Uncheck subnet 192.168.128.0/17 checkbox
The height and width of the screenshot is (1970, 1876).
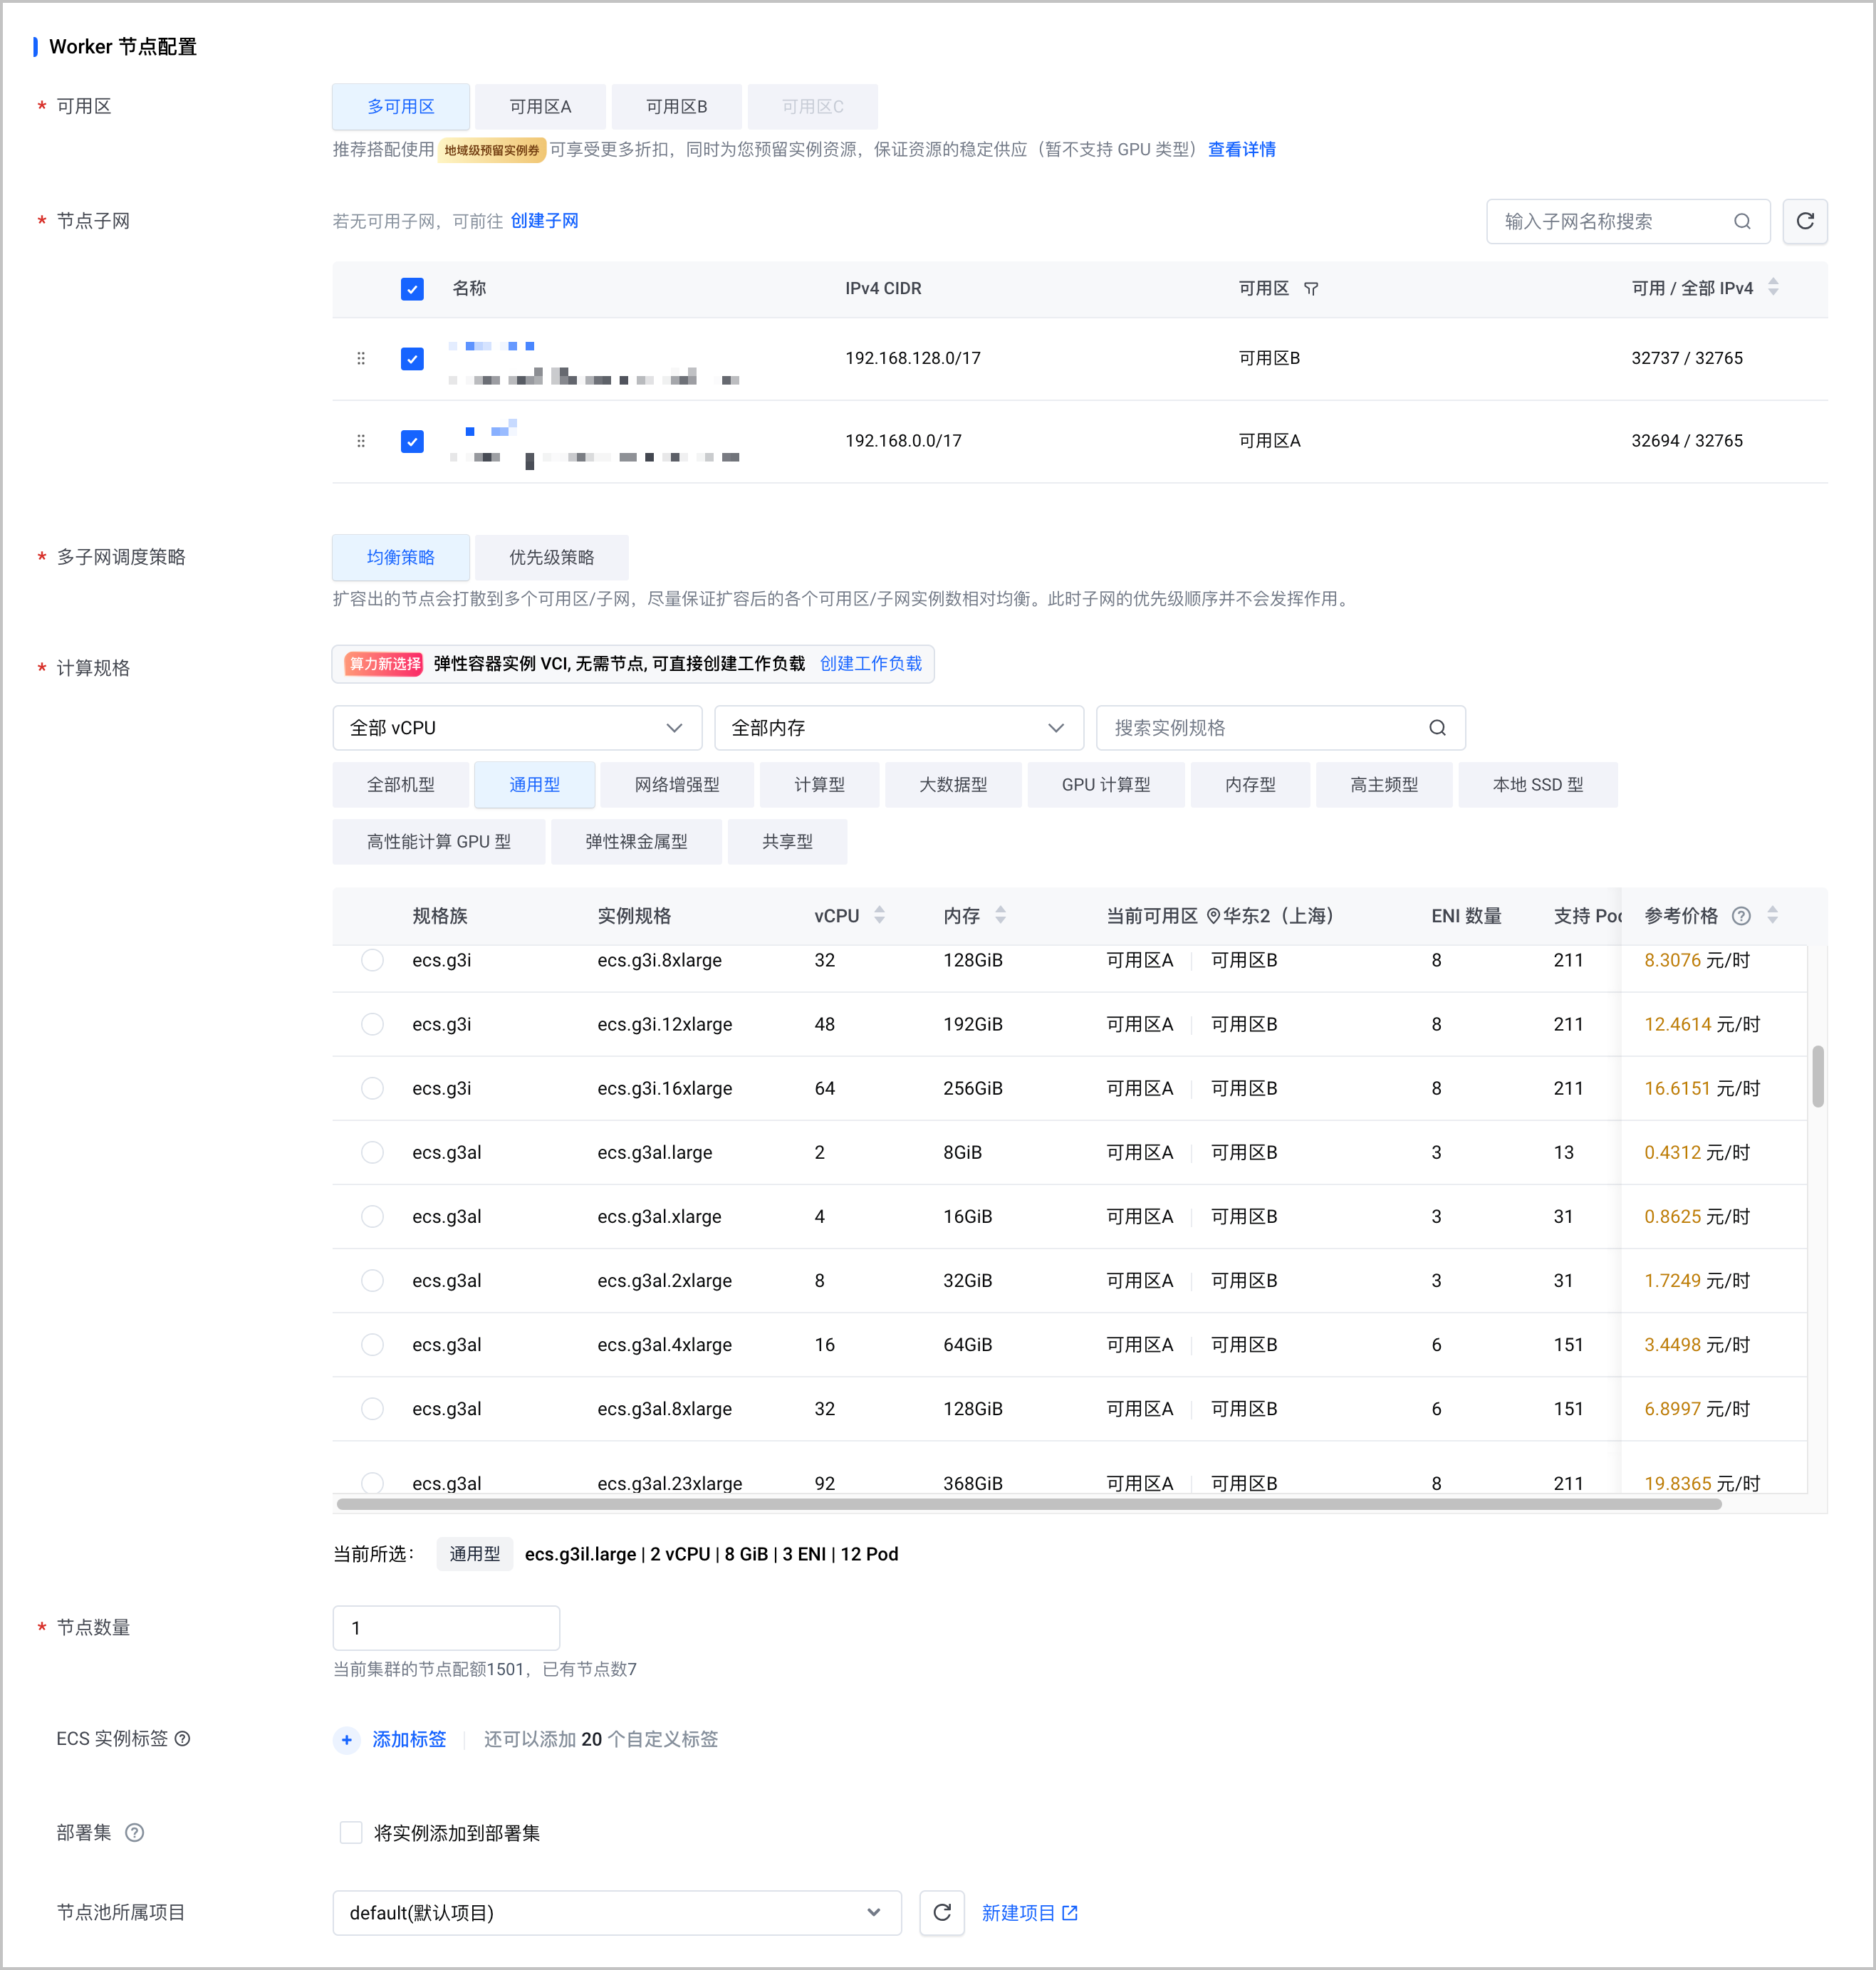412,358
